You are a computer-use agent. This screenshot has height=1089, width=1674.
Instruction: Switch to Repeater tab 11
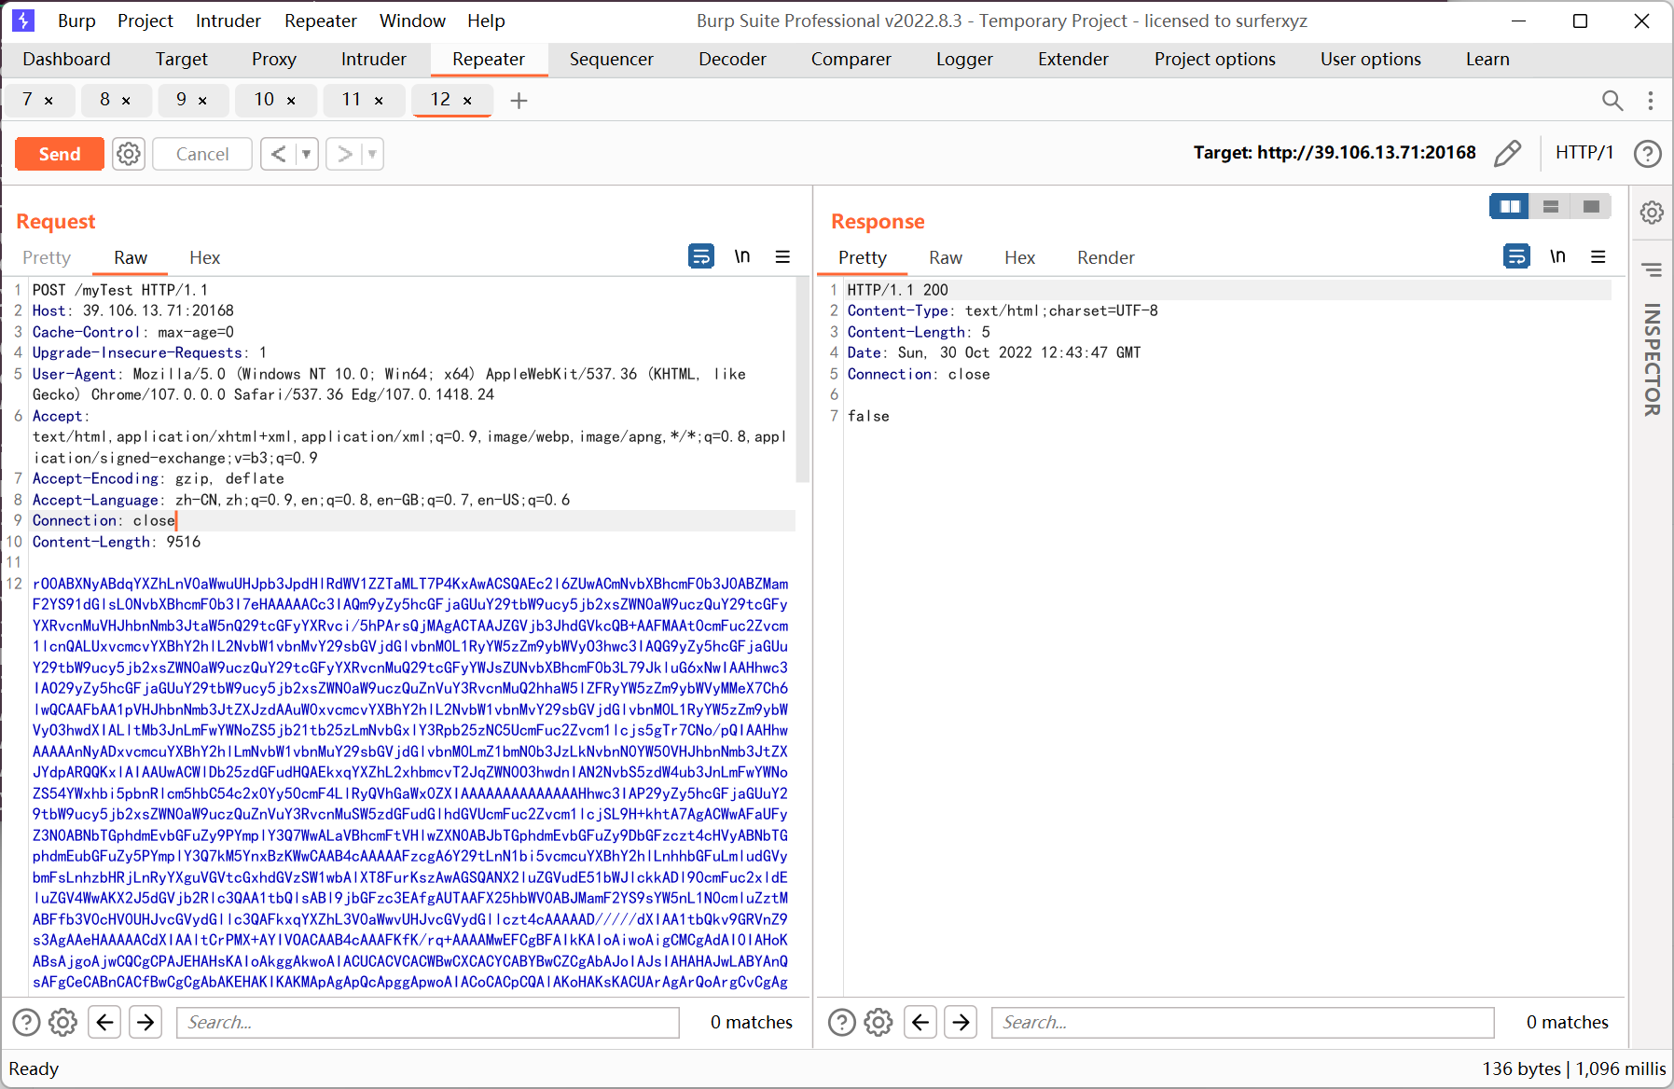click(351, 100)
